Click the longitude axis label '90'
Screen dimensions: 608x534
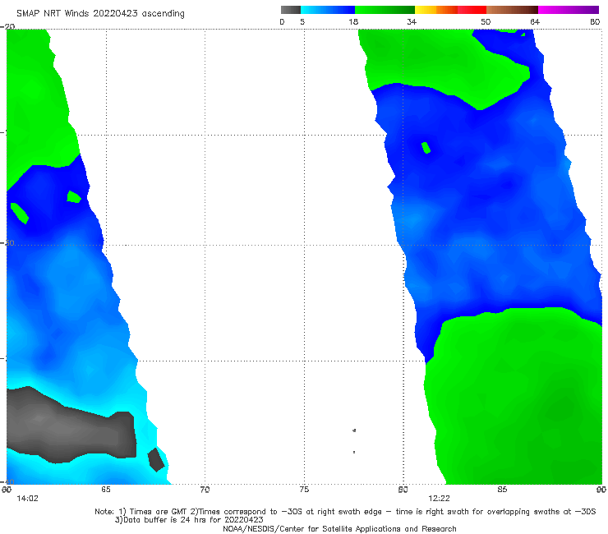click(x=601, y=490)
